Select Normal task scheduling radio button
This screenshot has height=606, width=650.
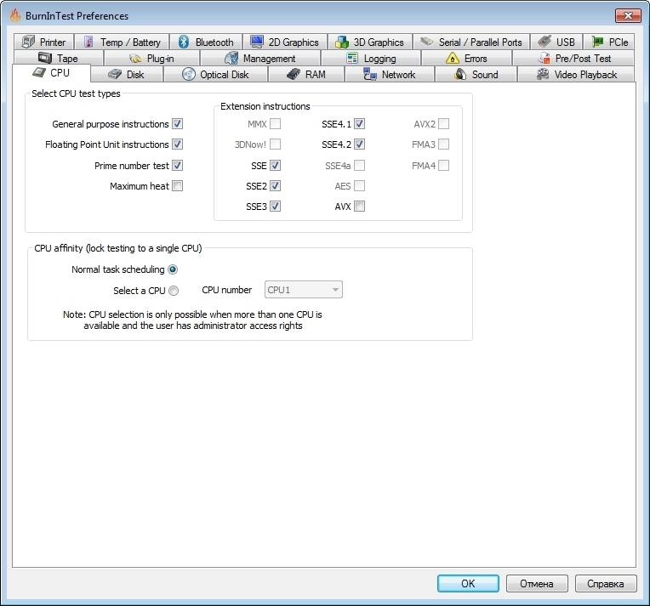173,269
